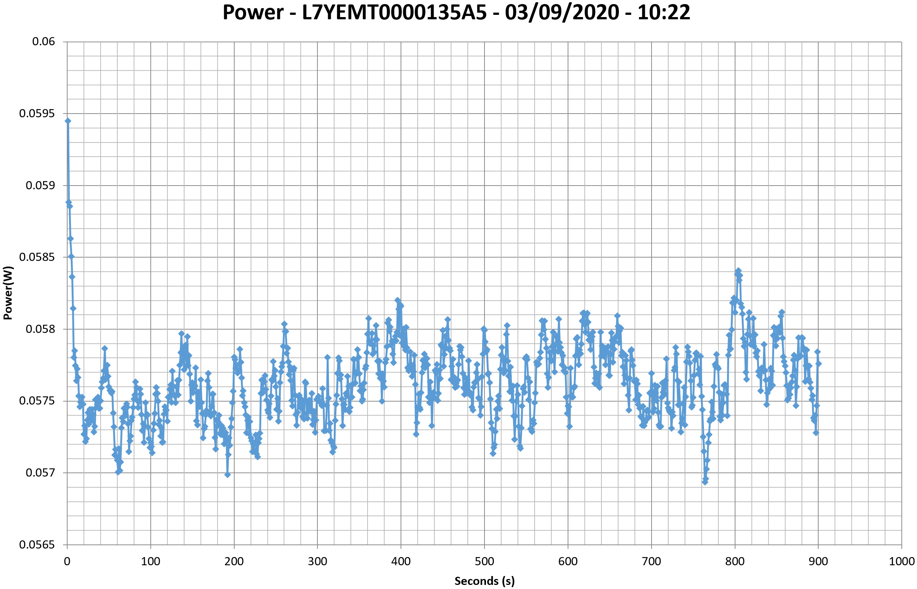The height and width of the screenshot is (589, 917).
Task: Click the Seconds (s) horizontal axis title
Action: click(484, 581)
